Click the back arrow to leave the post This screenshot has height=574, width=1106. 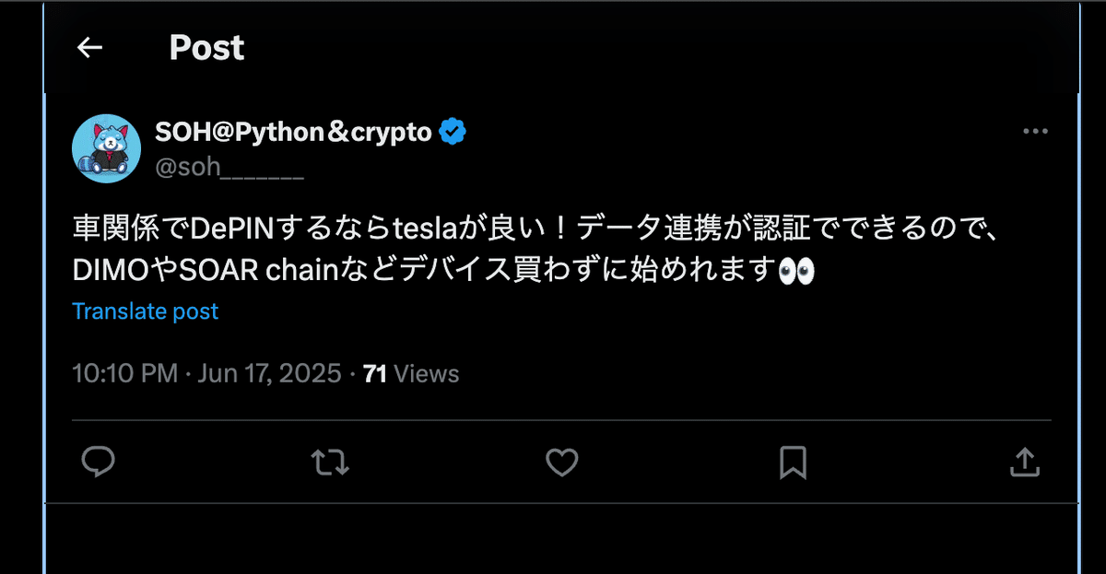88,48
